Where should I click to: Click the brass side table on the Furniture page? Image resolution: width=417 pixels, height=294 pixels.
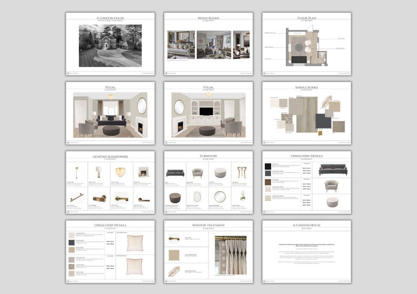click(242, 172)
